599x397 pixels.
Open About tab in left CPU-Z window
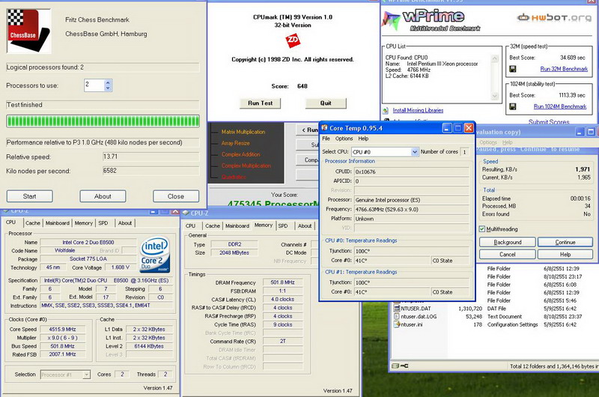coord(125,223)
